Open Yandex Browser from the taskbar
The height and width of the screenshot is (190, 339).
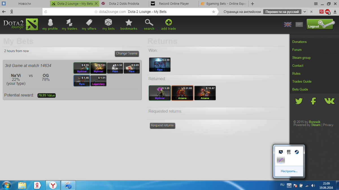click(53, 185)
